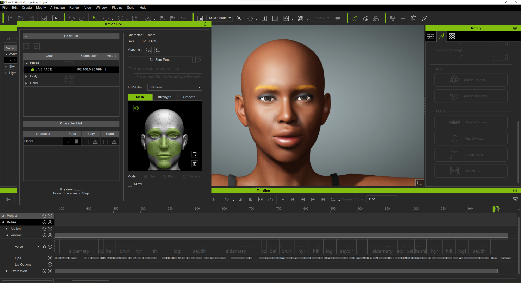This screenshot has height=283, width=521.
Task: Expand the Body gear row
Action: coord(26,76)
